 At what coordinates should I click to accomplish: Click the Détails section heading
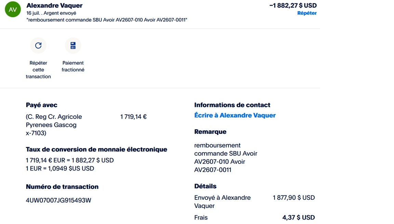point(205,186)
